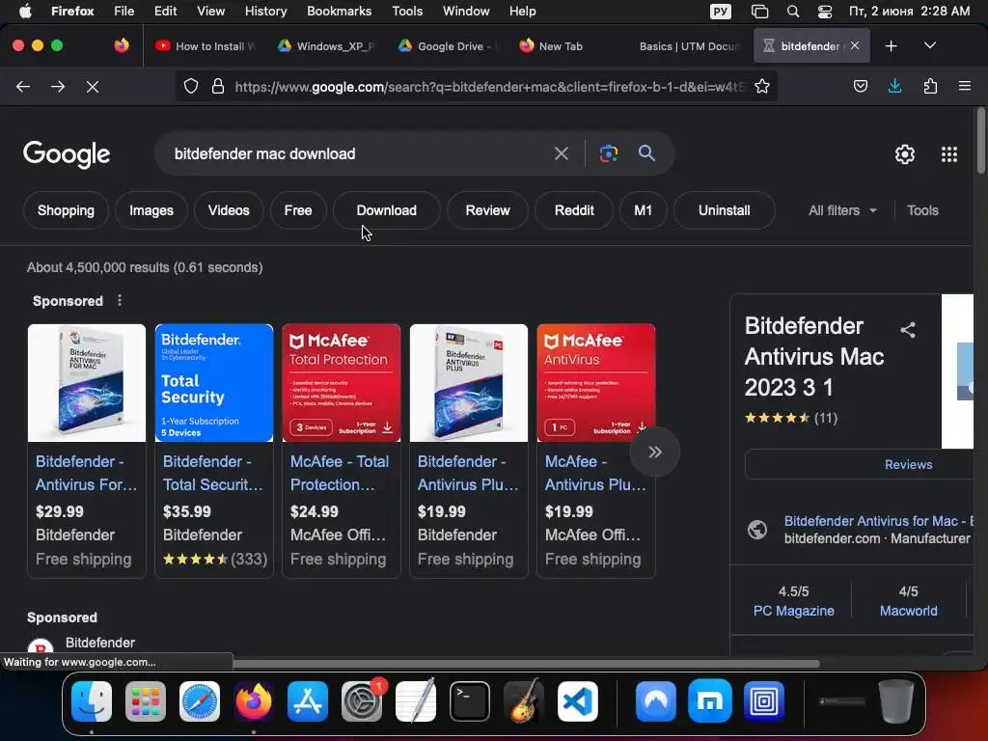Image resolution: width=988 pixels, height=741 pixels.
Task: Apply the Download filter chip
Action: [386, 210]
